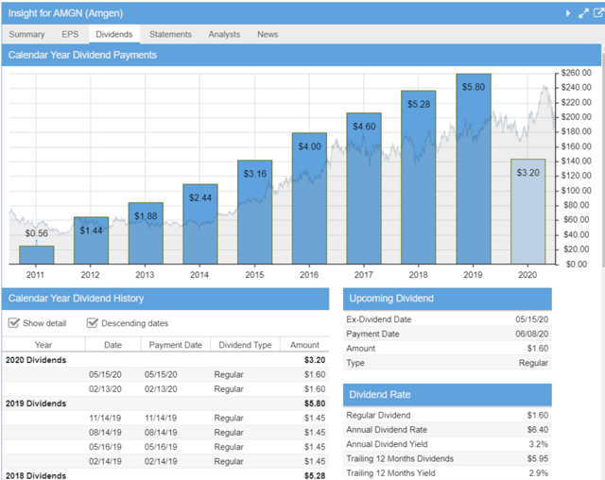Select the Dividends tab
Image resolution: width=605 pixels, height=480 pixels.
(x=114, y=34)
